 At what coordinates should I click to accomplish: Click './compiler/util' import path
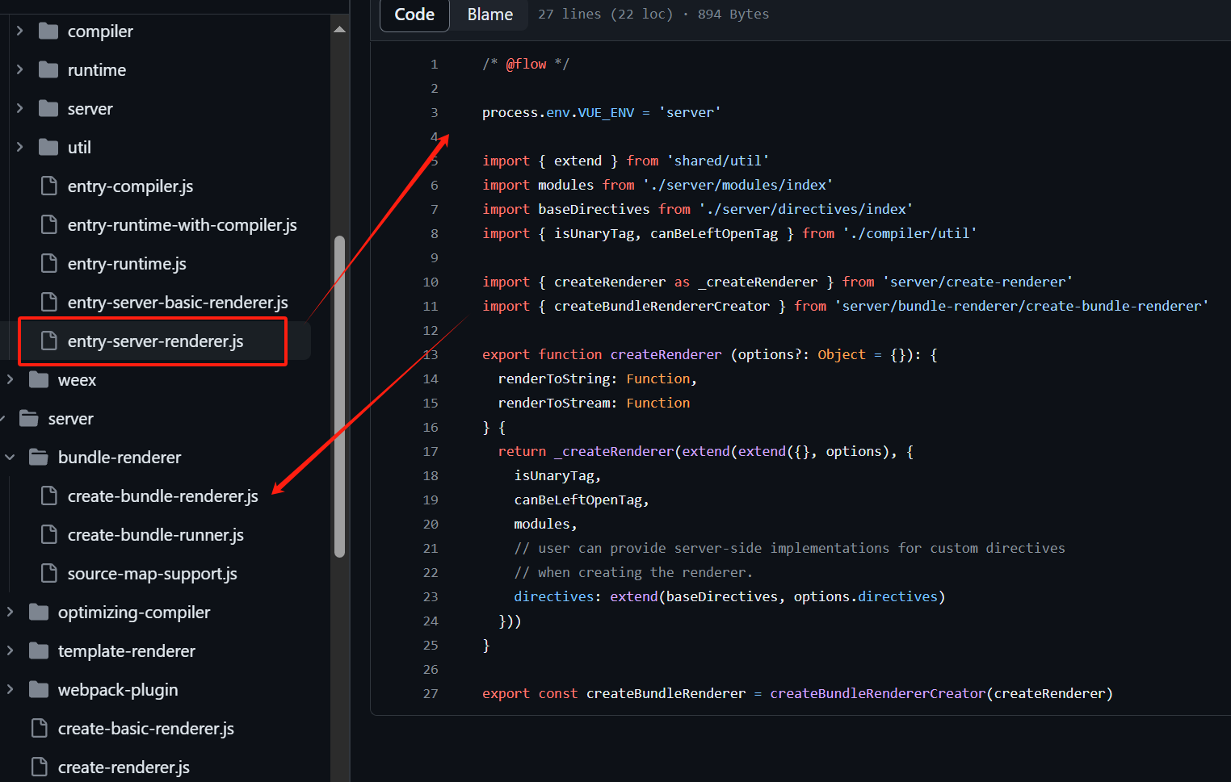(x=910, y=233)
